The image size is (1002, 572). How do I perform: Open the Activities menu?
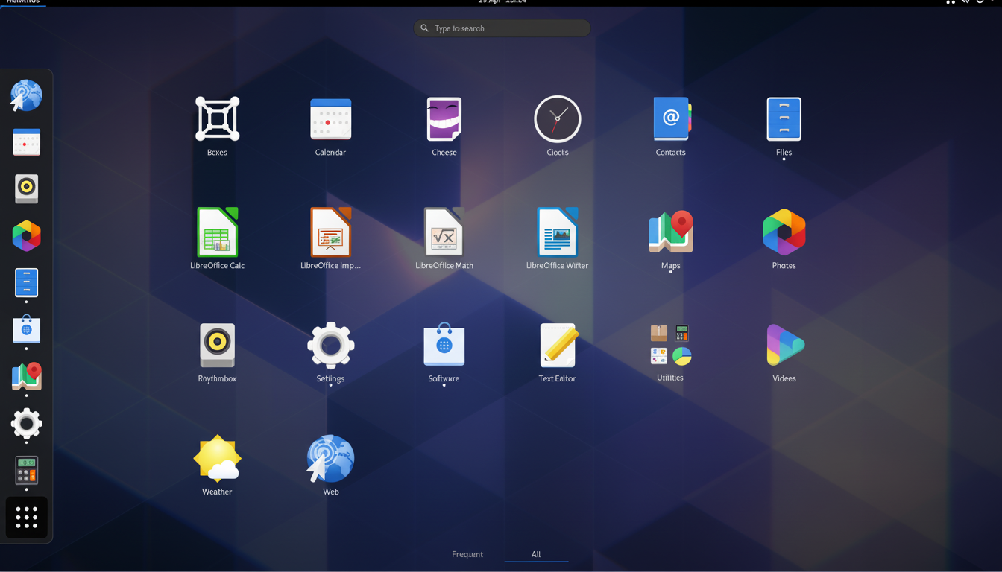pyautogui.click(x=22, y=2)
